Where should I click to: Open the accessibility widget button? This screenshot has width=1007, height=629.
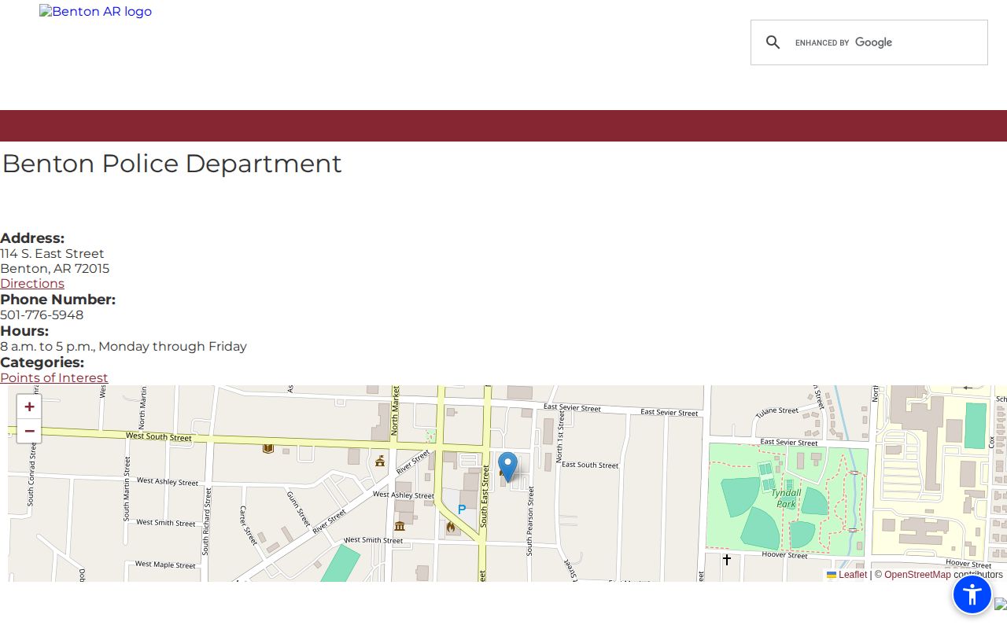pos(972,594)
